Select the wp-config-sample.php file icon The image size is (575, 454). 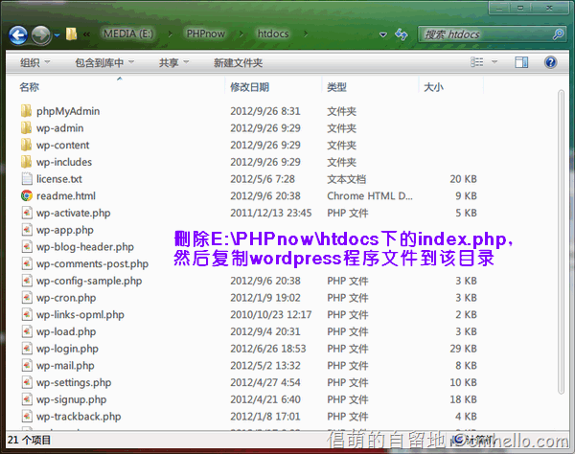pyautogui.click(x=27, y=281)
